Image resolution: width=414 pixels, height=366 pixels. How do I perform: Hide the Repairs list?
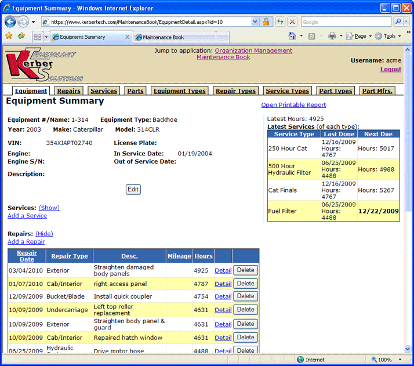[x=44, y=234]
